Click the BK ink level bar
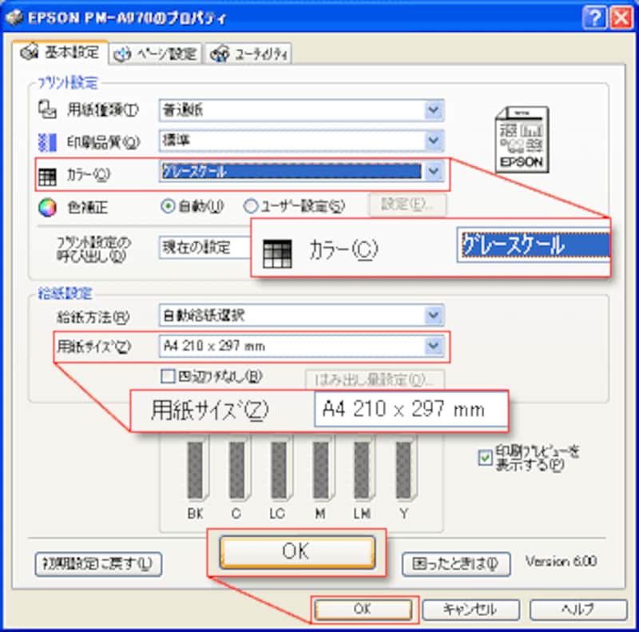Image resolution: width=639 pixels, height=632 pixels. (x=196, y=470)
